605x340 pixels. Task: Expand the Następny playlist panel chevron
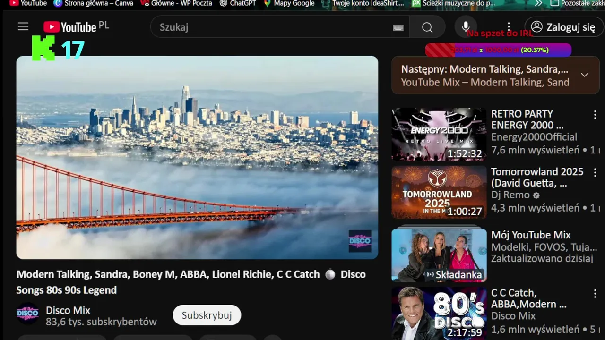[584, 75]
